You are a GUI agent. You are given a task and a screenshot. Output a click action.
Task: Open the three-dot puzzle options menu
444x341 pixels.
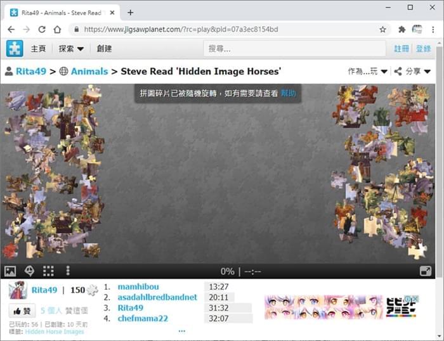(68, 271)
